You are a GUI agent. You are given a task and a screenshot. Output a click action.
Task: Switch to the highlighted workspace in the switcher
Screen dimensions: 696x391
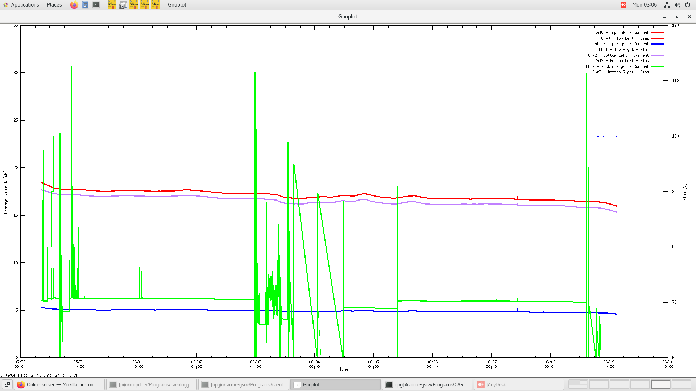(661, 384)
